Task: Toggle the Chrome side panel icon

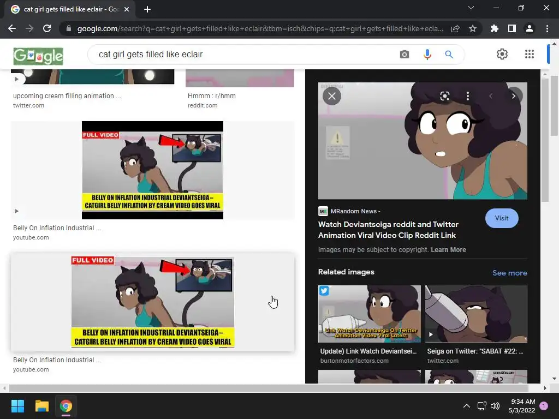Action: click(512, 28)
